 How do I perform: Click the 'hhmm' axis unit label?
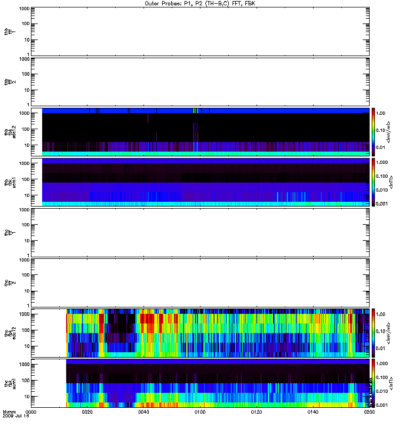click(9, 412)
